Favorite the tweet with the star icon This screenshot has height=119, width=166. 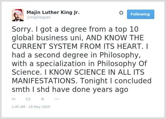pyautogui.click(x=42, y=99)
